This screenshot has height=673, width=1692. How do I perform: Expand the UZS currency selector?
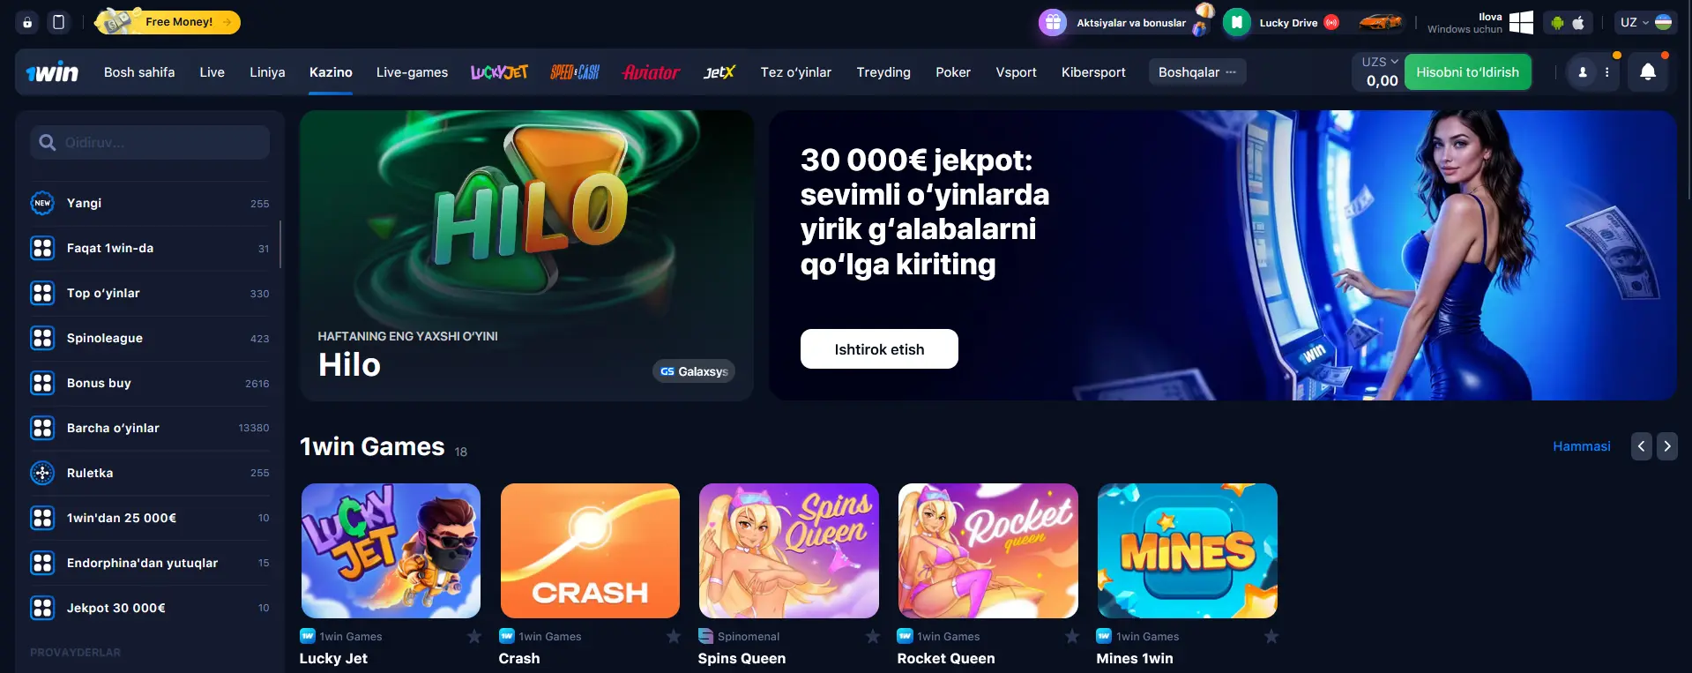[x=1380, y=62]
